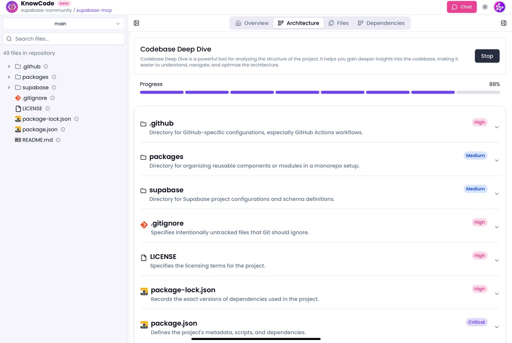The height and width of the screenshot is (343, 512).
Task: Expand the LICENSE architecture card chevron
Action: (x=497, y=260)
